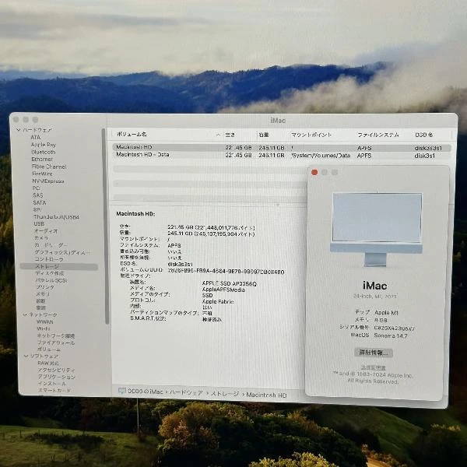
Task: Click the volume UUID value text
Action: coord(226,272)
